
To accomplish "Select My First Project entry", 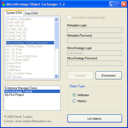I will click(32, 95).
